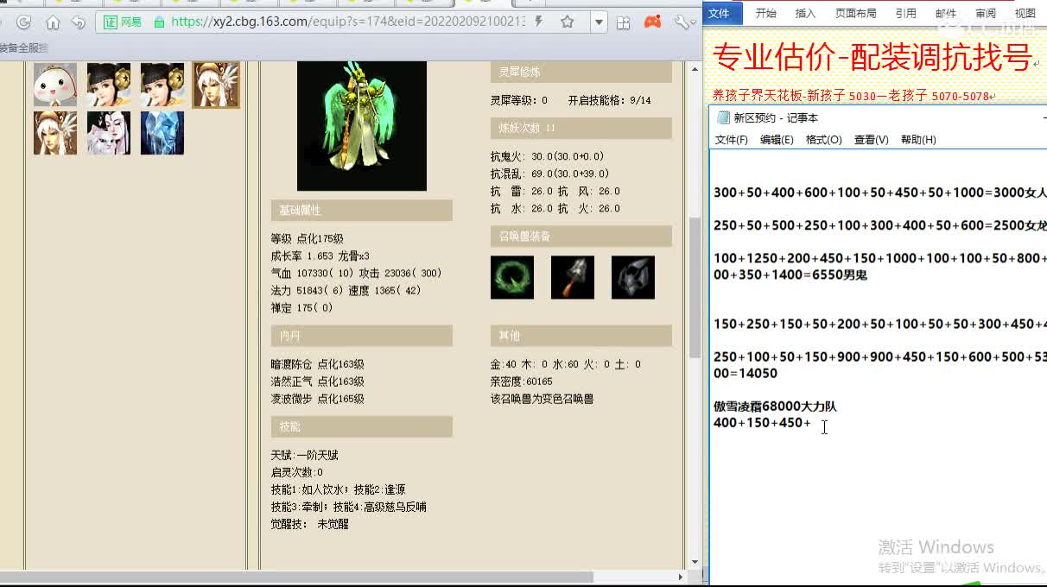Click the browser reload button
The image size is (1047, 587).
(x=24, y=22)
